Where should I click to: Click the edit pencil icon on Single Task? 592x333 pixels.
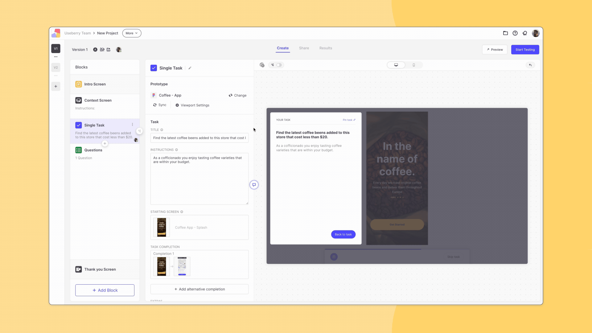(190, 68)
